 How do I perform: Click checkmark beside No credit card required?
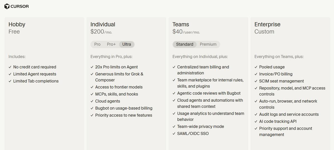pyautogui.click(x=10, y=67)
